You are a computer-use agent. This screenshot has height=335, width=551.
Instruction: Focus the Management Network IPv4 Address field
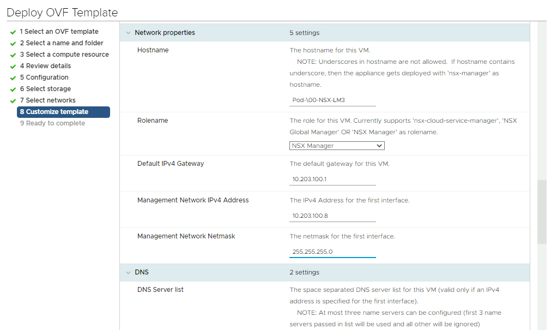tap(332, 216)
